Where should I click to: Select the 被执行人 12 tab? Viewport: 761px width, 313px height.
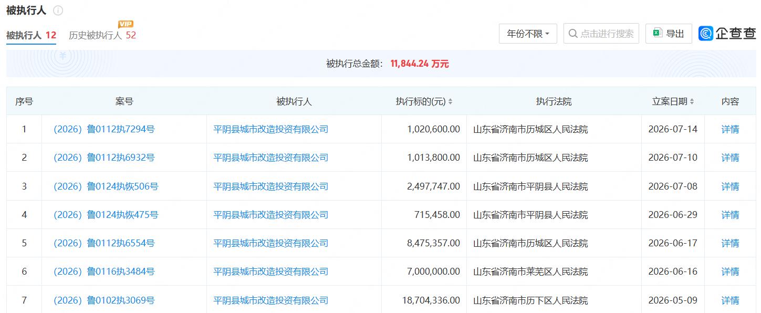tap(31, 35)
